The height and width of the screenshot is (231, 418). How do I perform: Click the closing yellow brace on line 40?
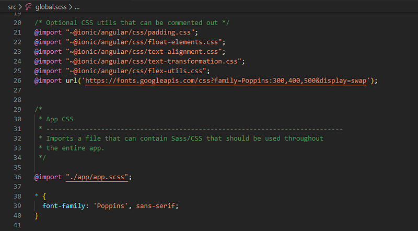37,215
